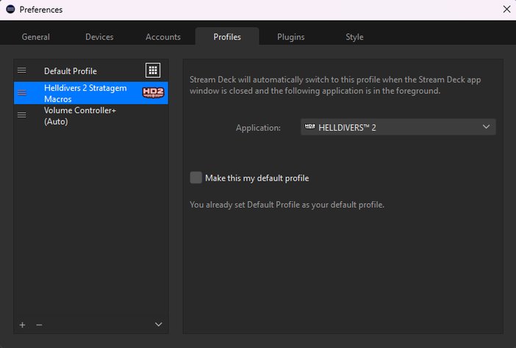
Task: Remove selected profile with minus icon
Action: 39,325
